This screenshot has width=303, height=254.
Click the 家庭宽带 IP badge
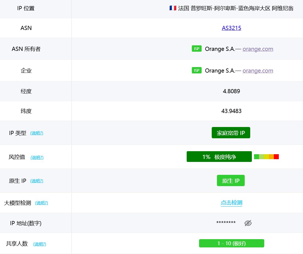pyautogui.click(x=231, y=133)
